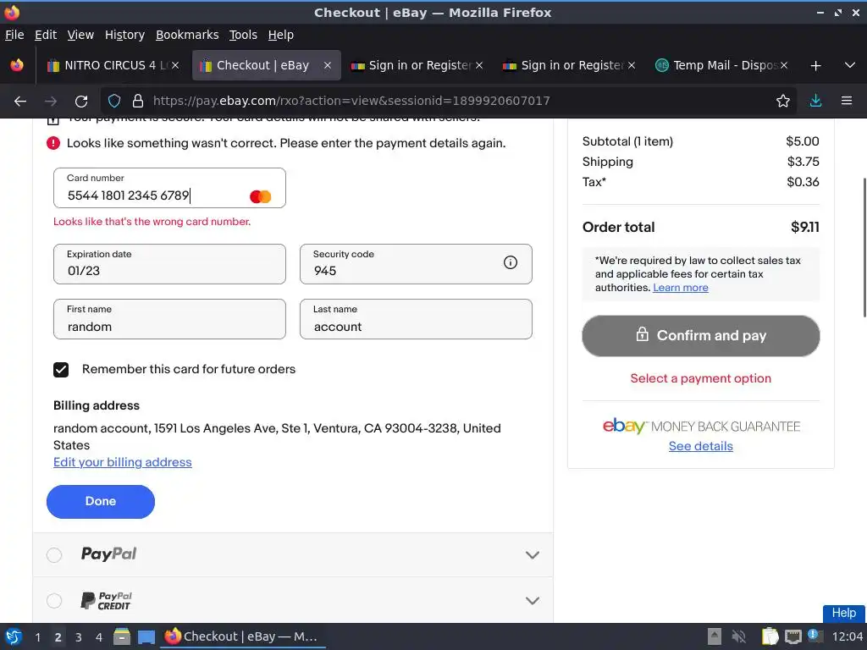Screen dimensions: 867x650
Task: Reload the checkout page
Action: pos(81,102)
